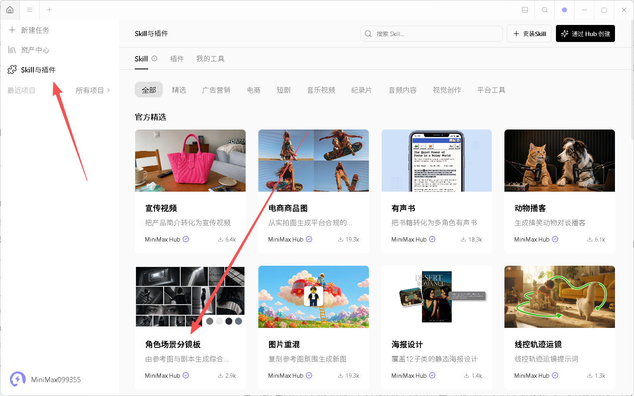Click the 宣传视频 card title
The image size is (634, 396).
point(161,208)
